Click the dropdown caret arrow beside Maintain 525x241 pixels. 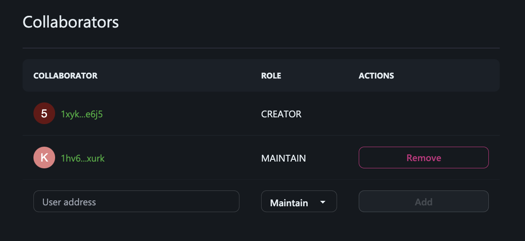click(323, 202)
